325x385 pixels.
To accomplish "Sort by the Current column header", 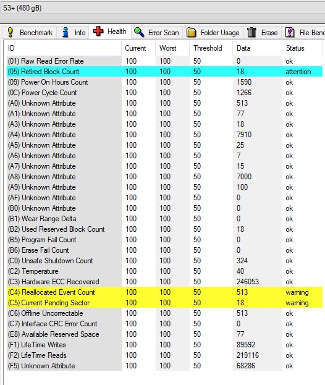I will (138, 48).
